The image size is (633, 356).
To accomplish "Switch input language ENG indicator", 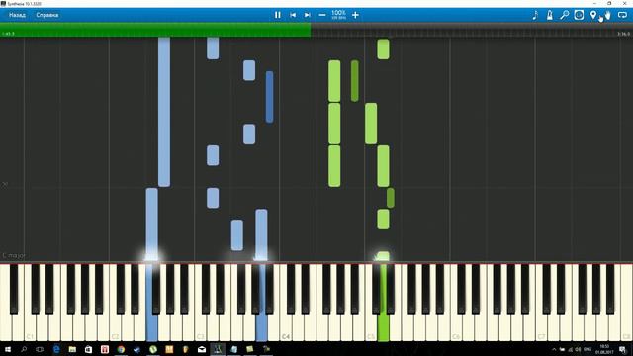I will tap(588, 349).
